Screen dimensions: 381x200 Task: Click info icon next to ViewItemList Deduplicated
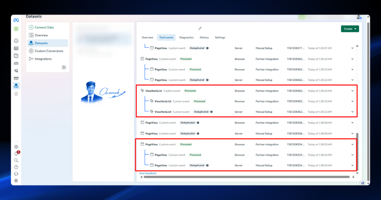pyautogui.click(x=211, y=112)
